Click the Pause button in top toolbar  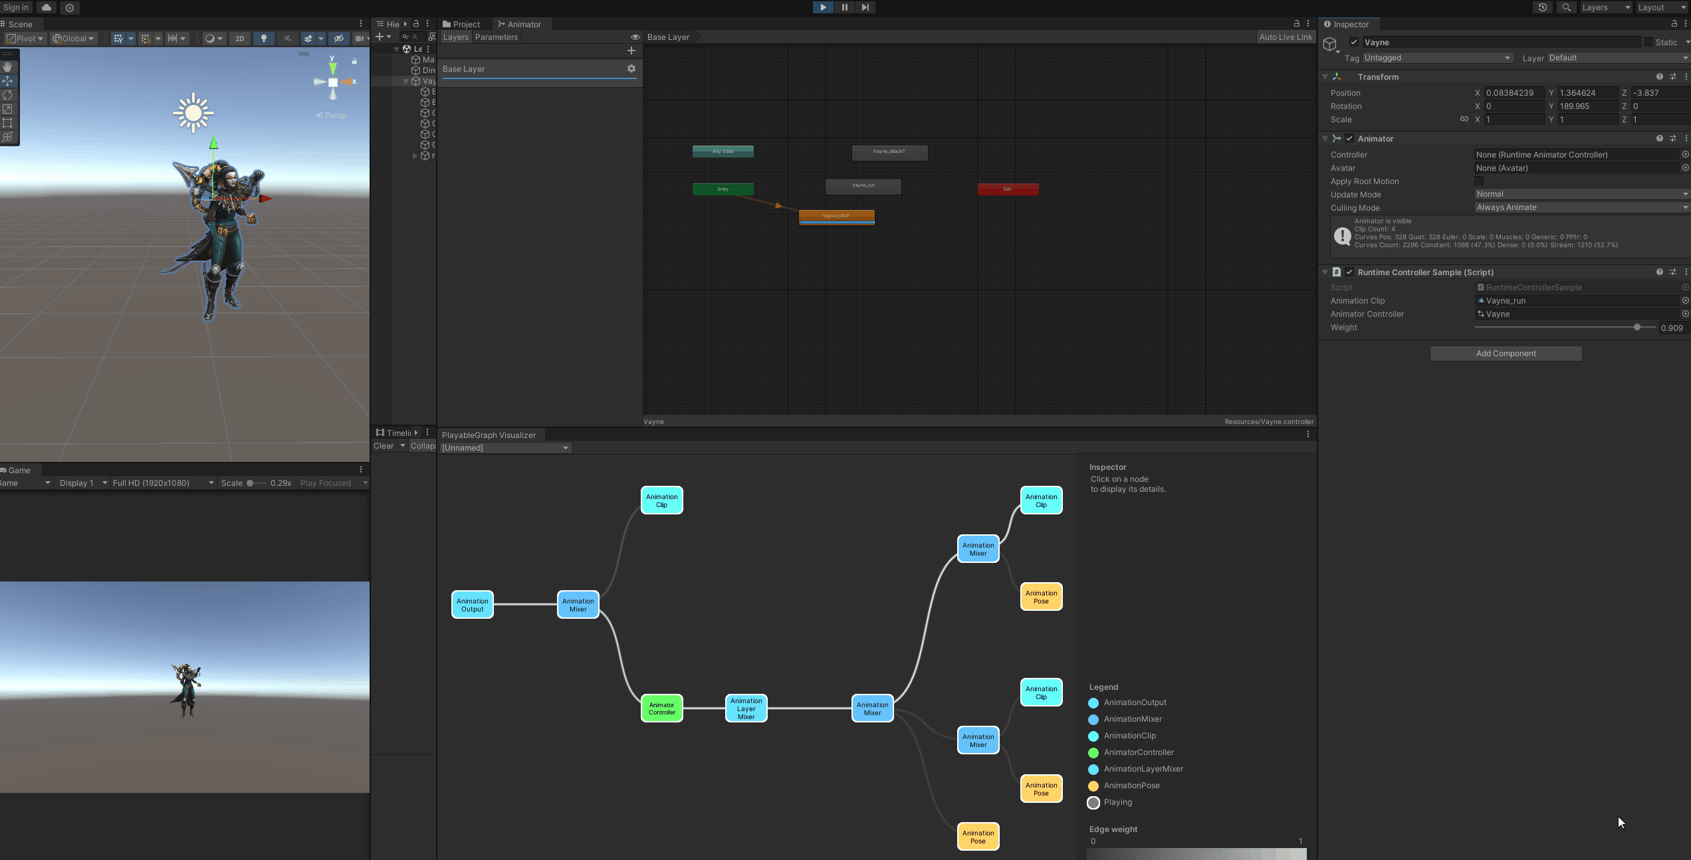point(844,7)
